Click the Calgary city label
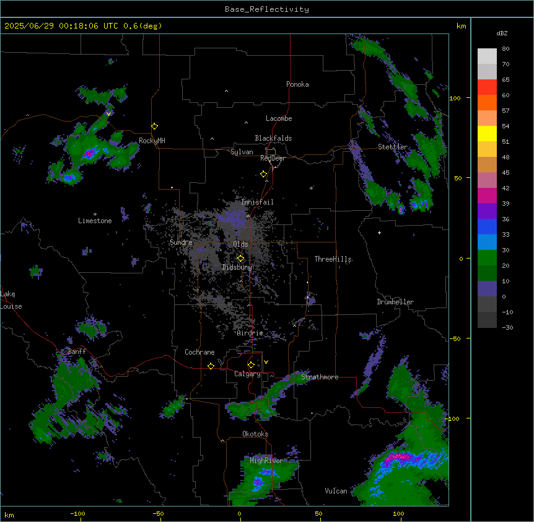Image resolution: width=534 pixels, height=522 pixels. coord(247,374)
